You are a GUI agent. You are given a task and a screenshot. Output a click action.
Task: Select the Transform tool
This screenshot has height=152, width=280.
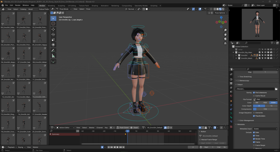[53, 45]
